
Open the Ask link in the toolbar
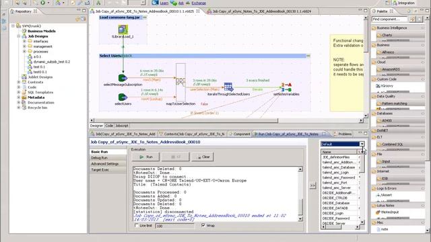coord(181,3)
